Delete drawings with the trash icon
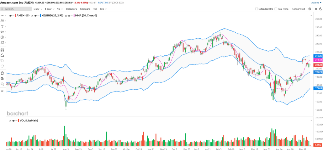323x150 pixels. 2,73
